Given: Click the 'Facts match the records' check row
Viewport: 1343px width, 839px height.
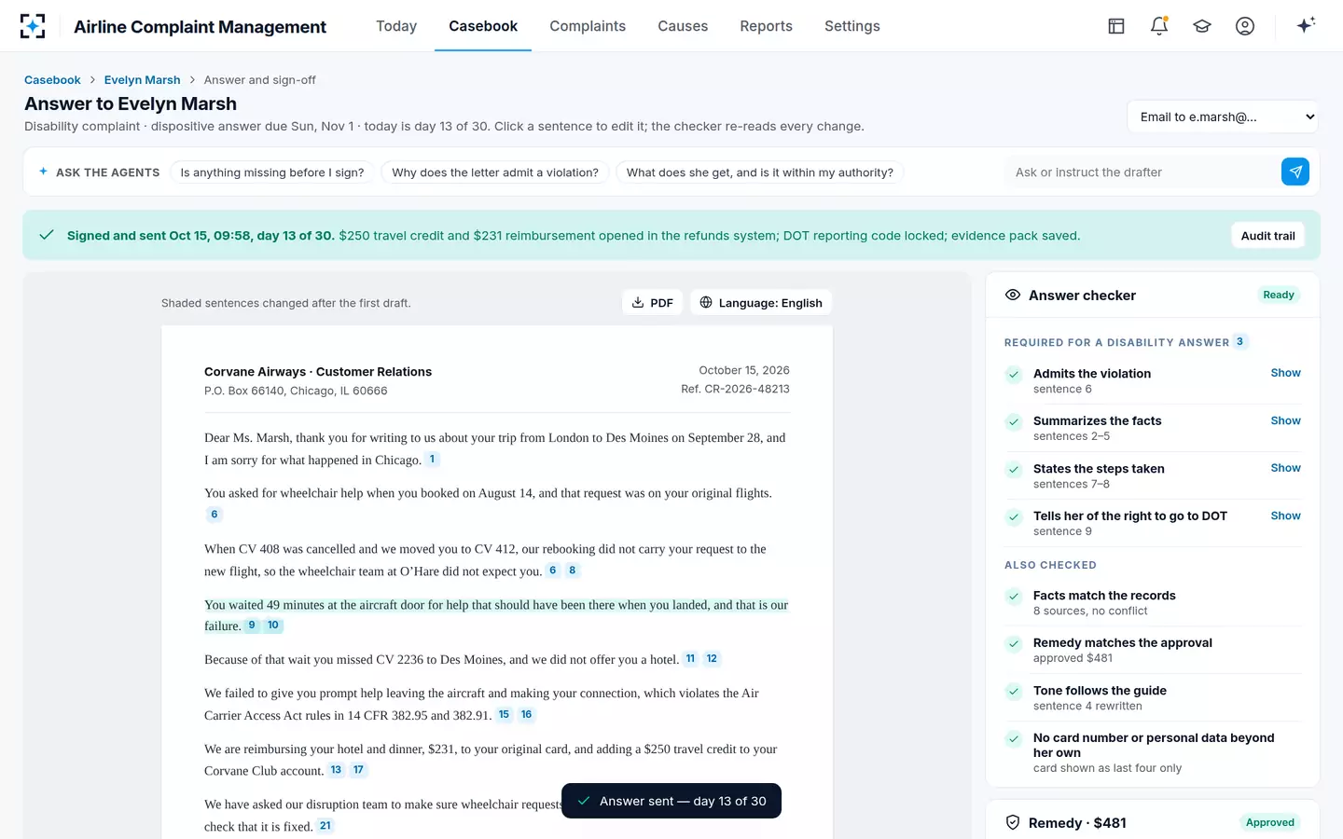Looking at the screenshot, I should click(1153, 602).
